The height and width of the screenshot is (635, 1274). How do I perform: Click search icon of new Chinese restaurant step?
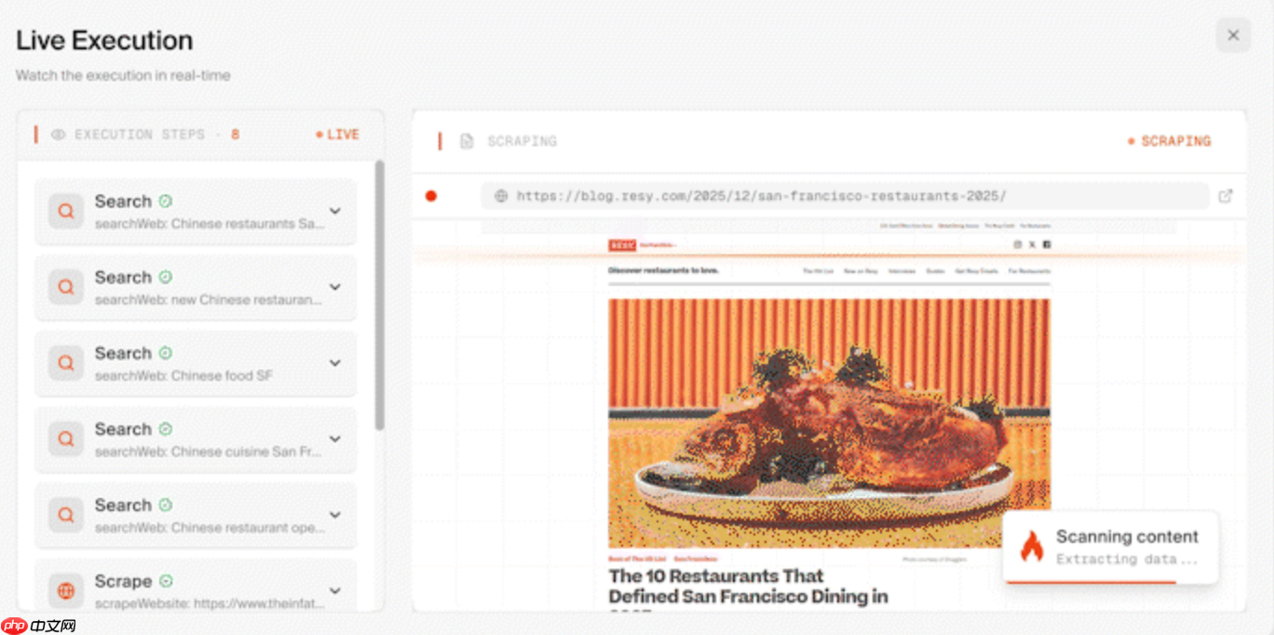click(x=66, y=288)
